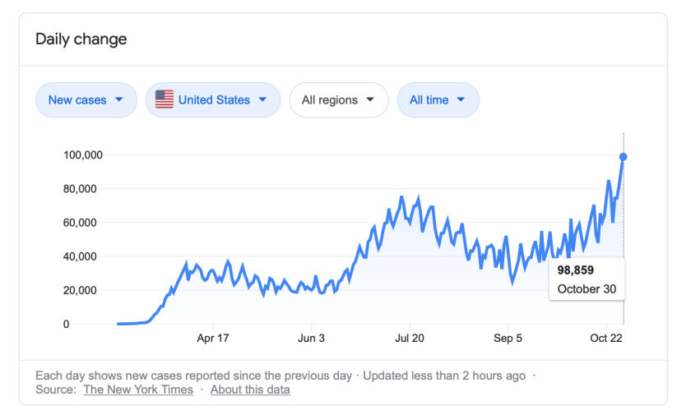The image size is (691, 415).
Task: Click the Sep 5 x-axis date label
Action: [508, 338]
